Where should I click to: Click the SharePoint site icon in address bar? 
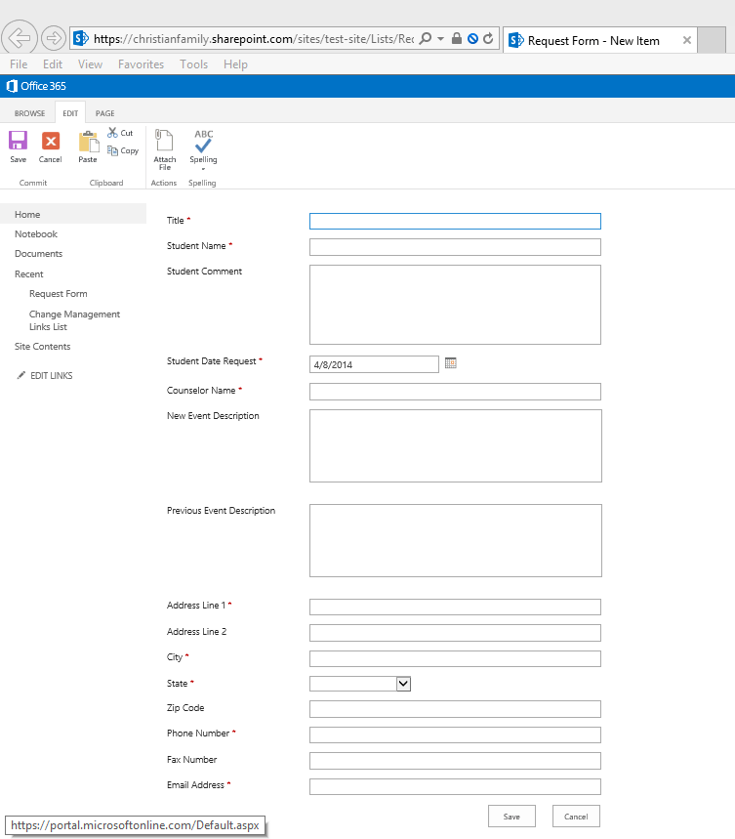point(81,38)
